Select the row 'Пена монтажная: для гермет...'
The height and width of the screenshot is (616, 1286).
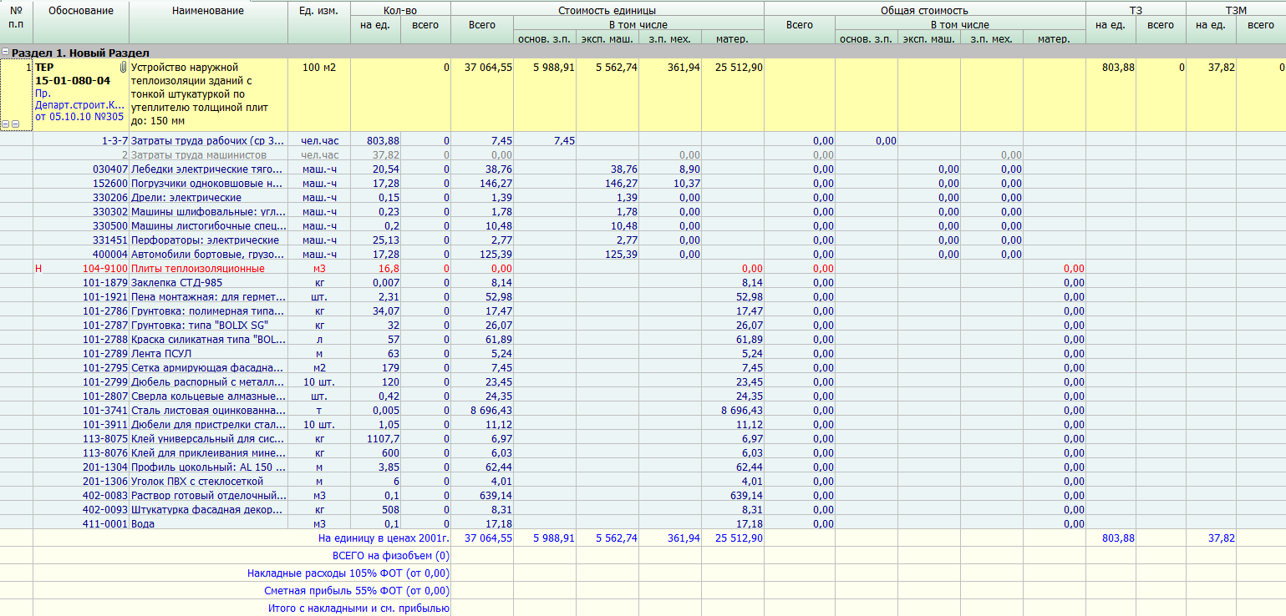coord(643,296)
